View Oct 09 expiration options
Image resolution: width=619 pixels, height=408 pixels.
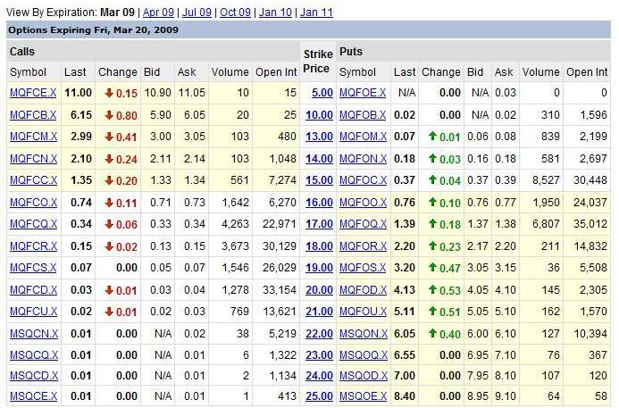[236, 12]
